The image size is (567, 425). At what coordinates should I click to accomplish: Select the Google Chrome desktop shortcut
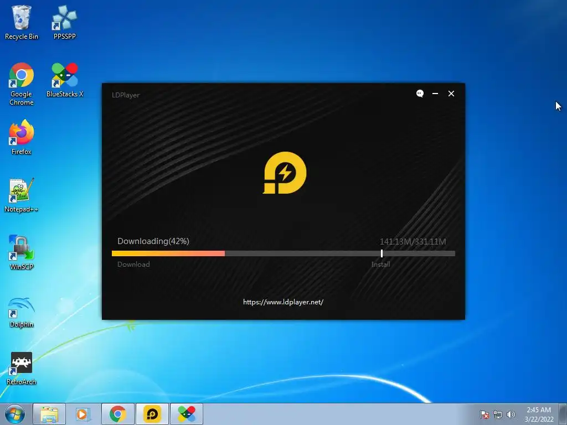(x=22, y=84)
